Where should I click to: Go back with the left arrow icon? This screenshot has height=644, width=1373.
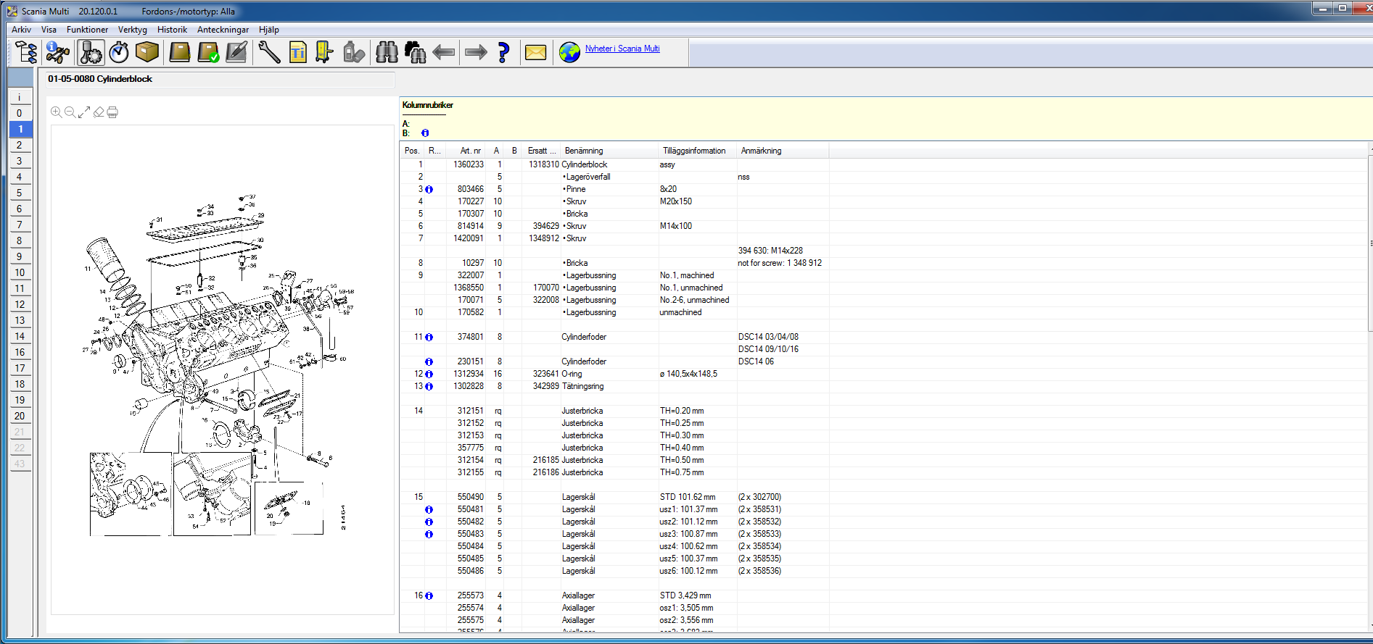pos(443,52)
